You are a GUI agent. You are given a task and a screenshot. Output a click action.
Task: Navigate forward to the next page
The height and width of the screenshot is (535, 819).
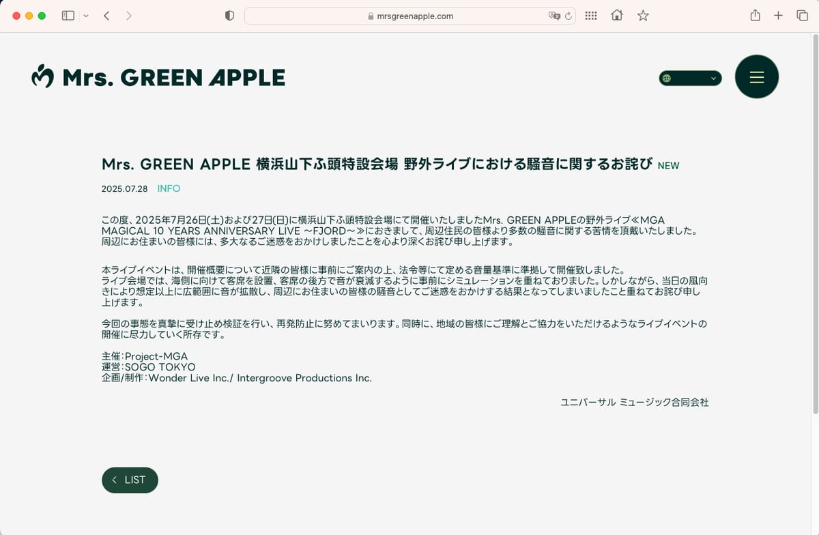pyautogui.click(x=129, y=16)
